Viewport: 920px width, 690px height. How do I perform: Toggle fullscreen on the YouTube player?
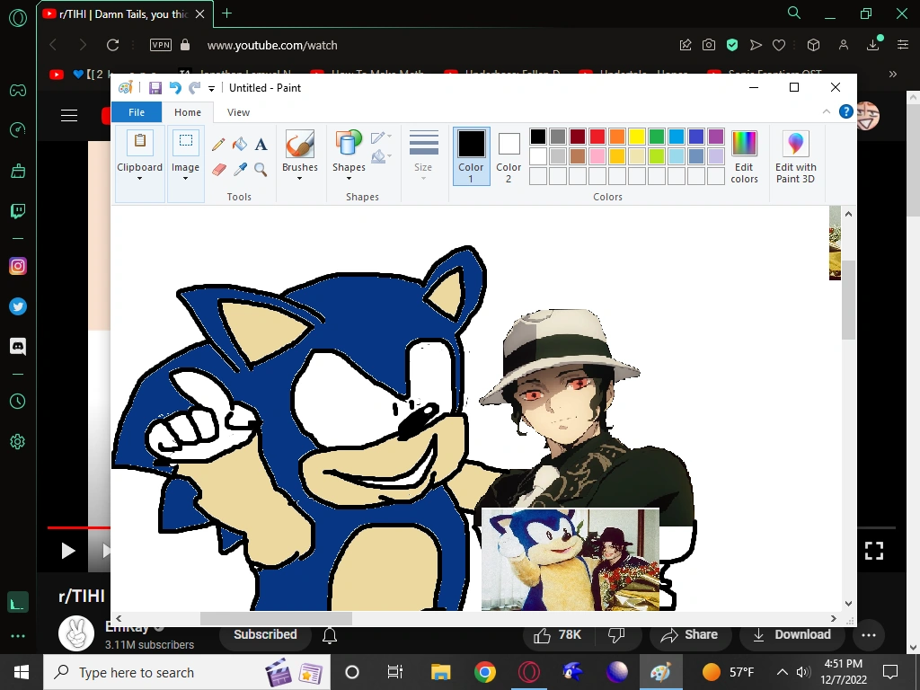coord(873,550)
